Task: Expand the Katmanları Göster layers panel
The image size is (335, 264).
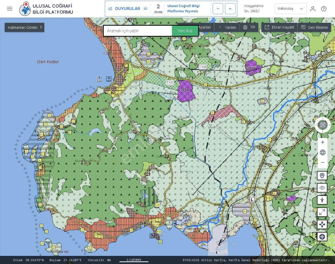Action: [24, 27]
